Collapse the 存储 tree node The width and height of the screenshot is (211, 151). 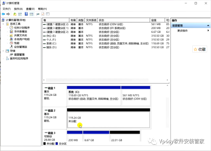tap(3, 51)
